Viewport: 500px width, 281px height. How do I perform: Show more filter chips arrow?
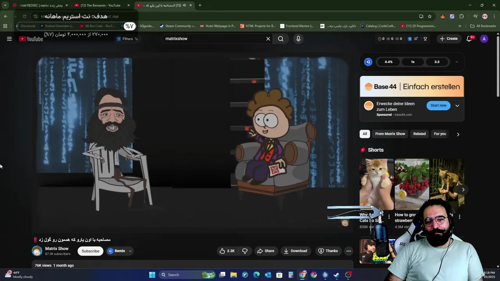click(458, 134)
